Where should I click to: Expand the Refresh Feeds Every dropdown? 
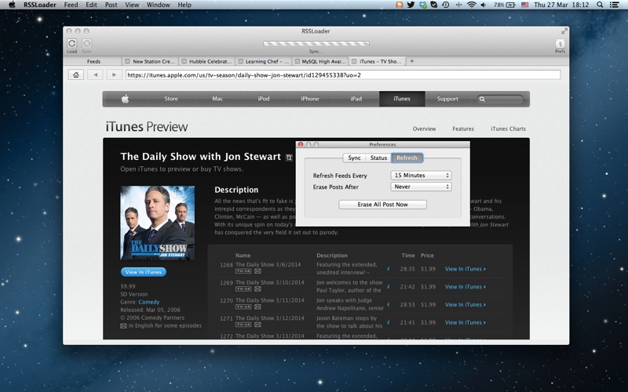(x=422, y=176)
